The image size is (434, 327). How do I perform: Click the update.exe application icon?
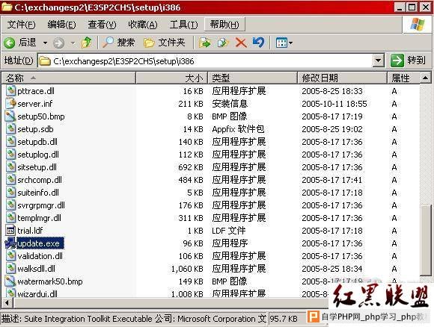click(x=10, y=243)
